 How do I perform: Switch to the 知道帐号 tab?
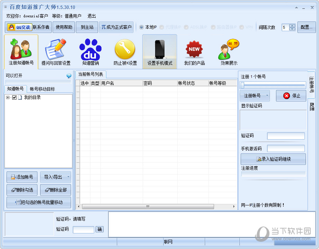tap(16, 89)
